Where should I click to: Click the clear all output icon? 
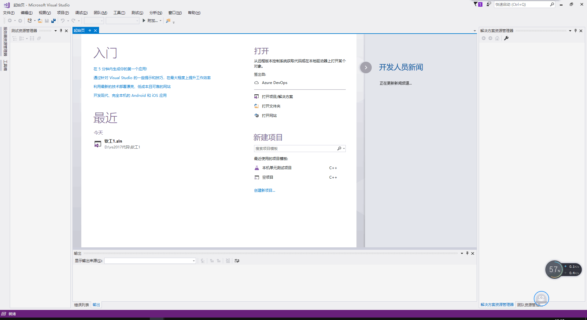click(x=228, y=261)
